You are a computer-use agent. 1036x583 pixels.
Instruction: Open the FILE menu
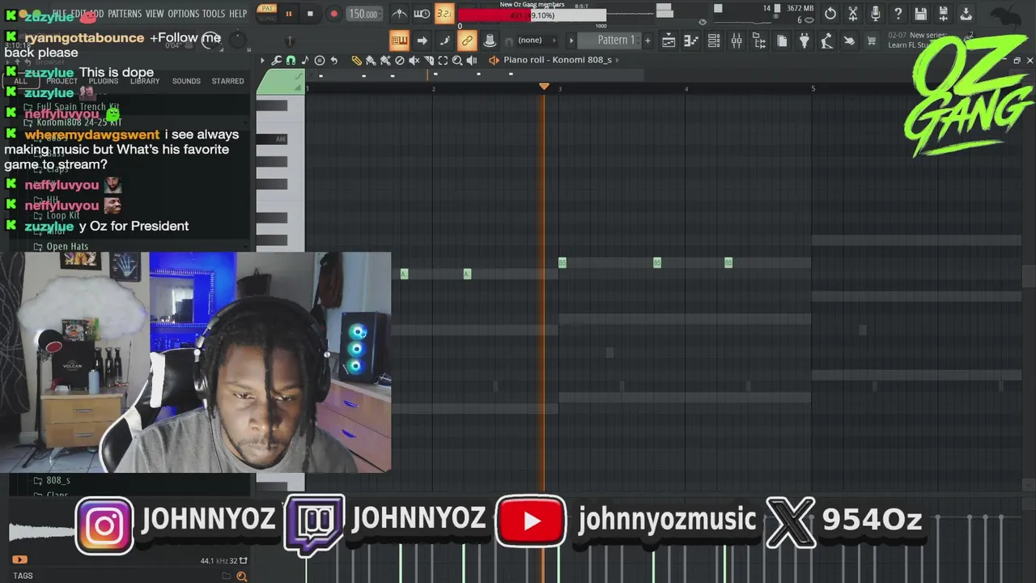coord(60,14)
